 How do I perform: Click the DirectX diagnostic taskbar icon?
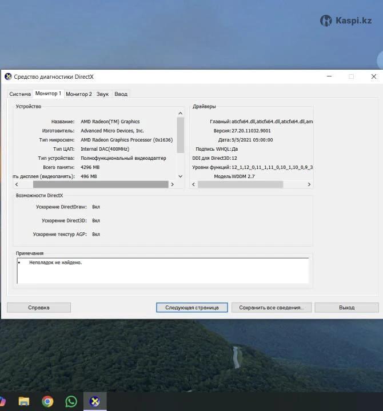pyautogui.click(x=95, y=401)
